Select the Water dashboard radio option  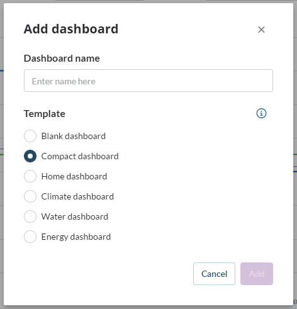pos(30,216)
